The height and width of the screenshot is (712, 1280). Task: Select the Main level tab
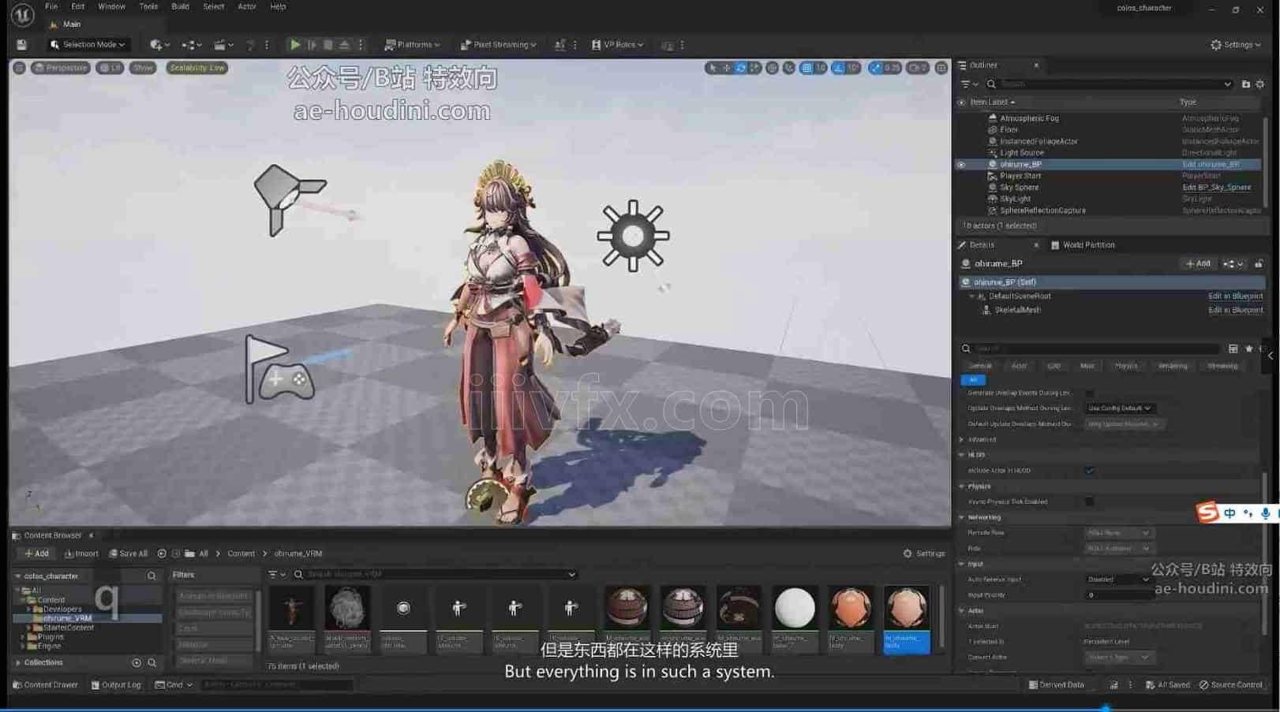point(65,24)
